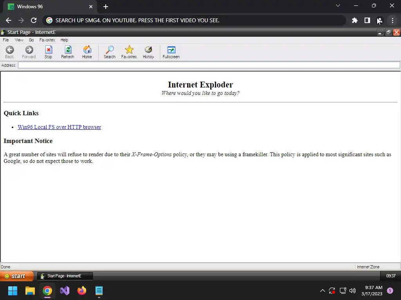This screenshot has width=401, height=300.
Task: Open notification center badge showing 5
Action: (390, 291)
